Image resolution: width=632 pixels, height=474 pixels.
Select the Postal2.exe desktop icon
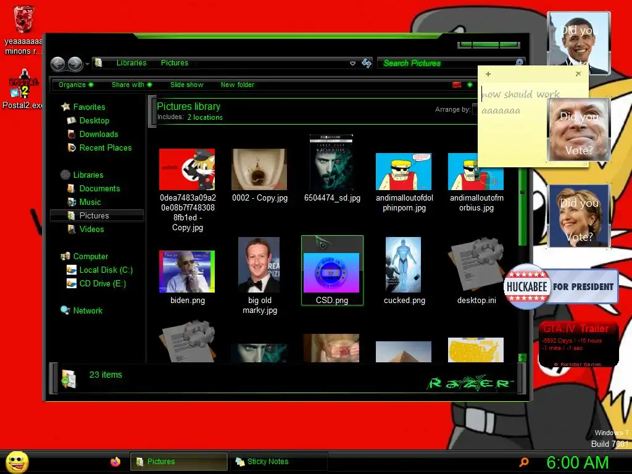coord(23,89)
